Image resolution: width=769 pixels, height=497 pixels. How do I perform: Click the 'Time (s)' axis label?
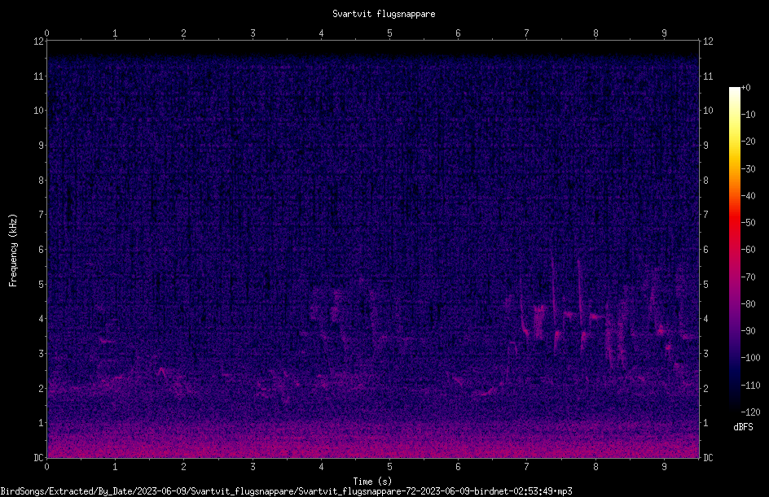pyautogui.click(x=372, y=482)
